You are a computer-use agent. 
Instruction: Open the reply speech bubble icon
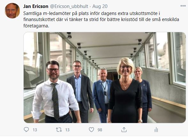[26, 129]
